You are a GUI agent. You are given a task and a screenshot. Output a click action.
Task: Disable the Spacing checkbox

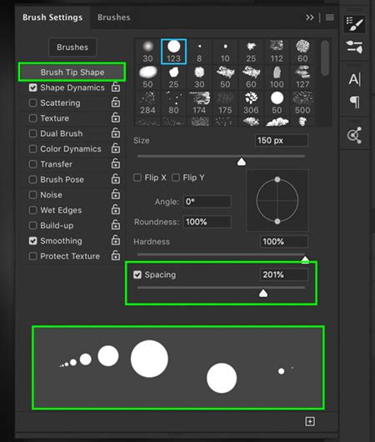click(137, 274)
